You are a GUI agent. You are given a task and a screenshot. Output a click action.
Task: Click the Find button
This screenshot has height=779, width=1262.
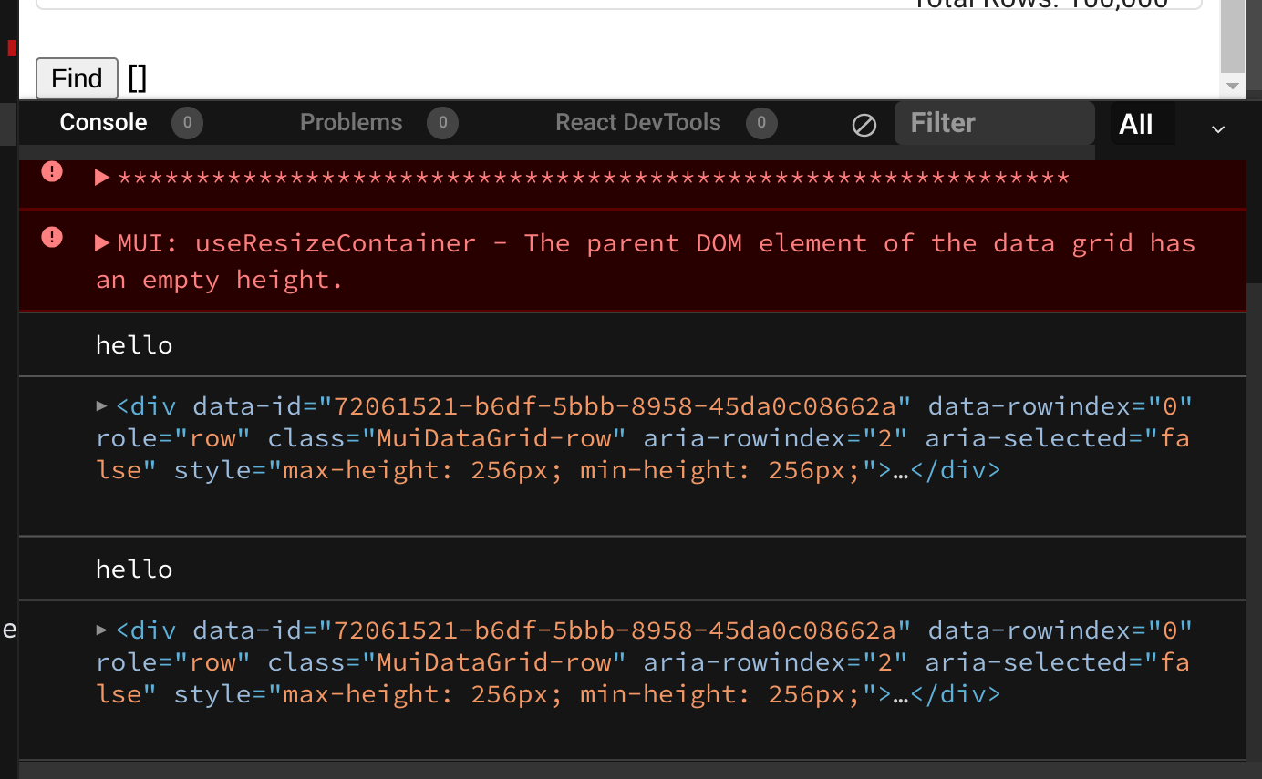(76, 78)
